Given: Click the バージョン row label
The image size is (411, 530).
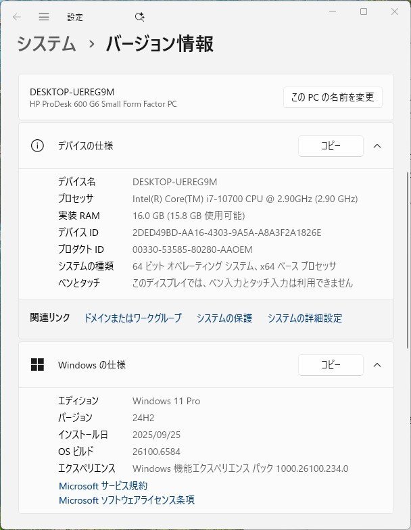Looking at the screenshot, I should [x=75, y=418].
